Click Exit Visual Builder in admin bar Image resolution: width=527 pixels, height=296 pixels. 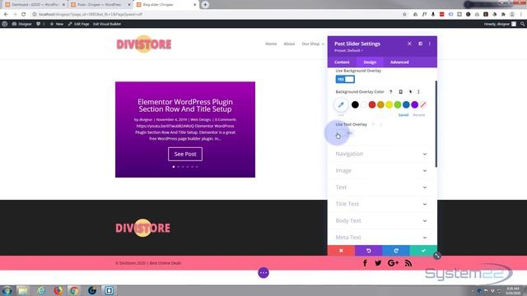click(107, 24)
